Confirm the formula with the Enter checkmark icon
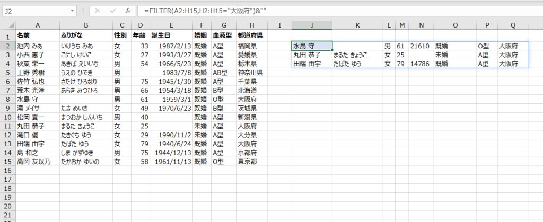This screenshot has height=222, width=543. coord(113,10)
